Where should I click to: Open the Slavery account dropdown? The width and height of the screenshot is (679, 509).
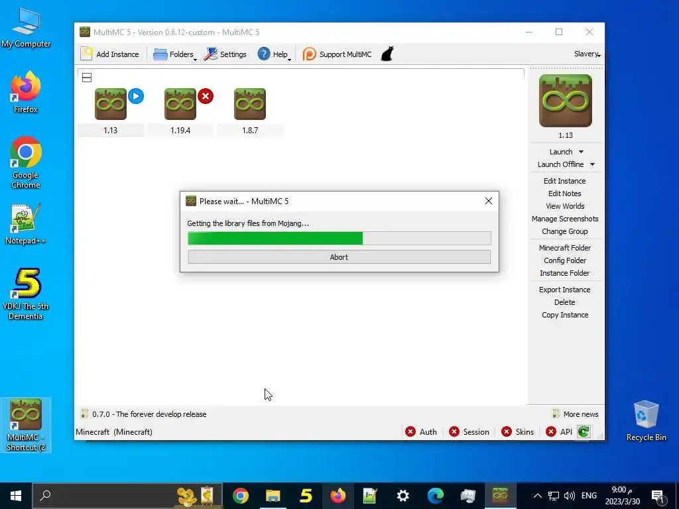click(x=587, y=54)
